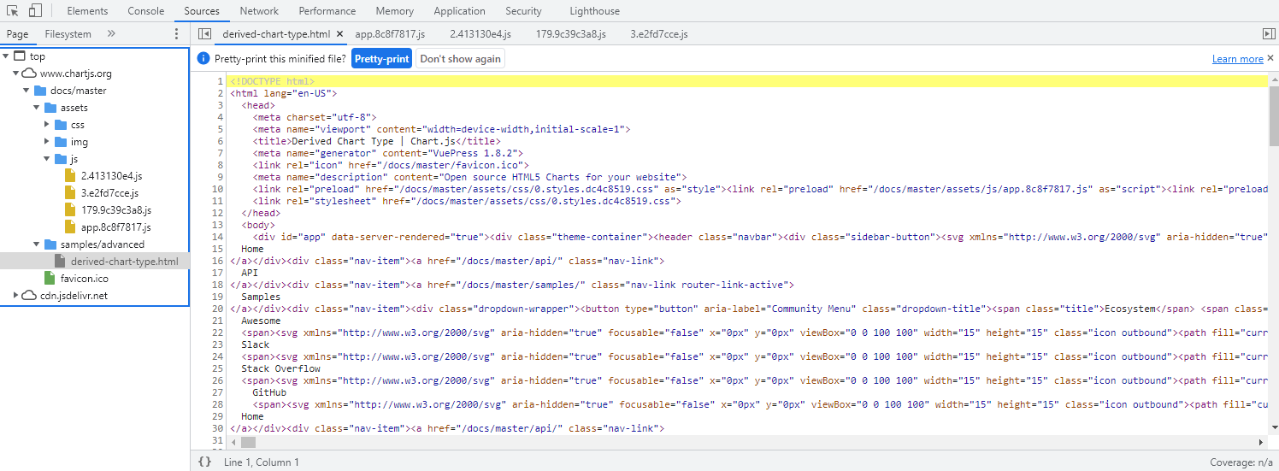The height and width of the screenshot is (471, 1279).
Task: Toggle the debugger sidebar icon
Action: 1269,34
